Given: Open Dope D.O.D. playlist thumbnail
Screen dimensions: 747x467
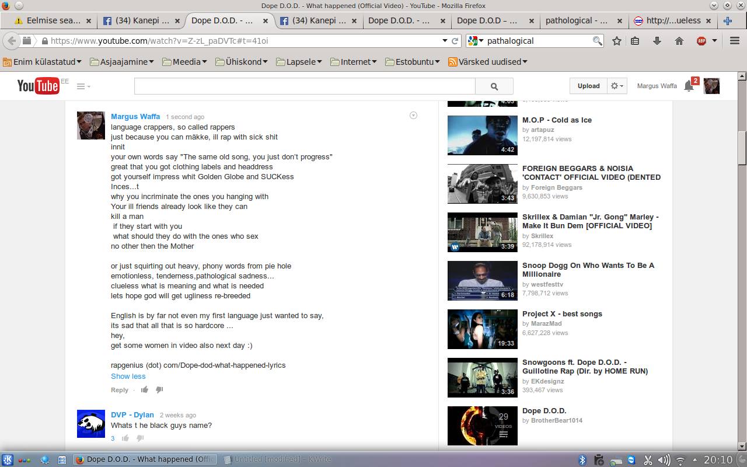Looking at the screenshot, I should click(483, 426).
